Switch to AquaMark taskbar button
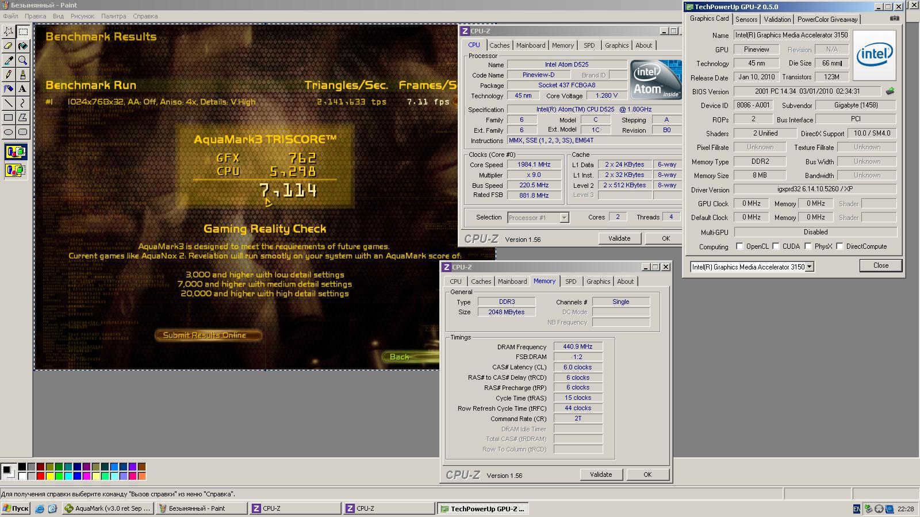Image resolution: width=920 pixels, height=517 pixels. pos(108,508)
